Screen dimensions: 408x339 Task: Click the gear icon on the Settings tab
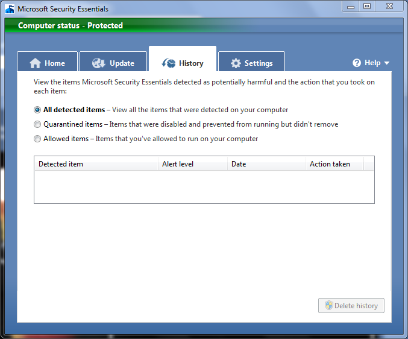point(236,63)
